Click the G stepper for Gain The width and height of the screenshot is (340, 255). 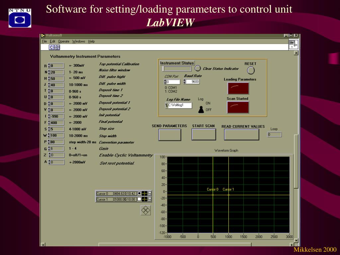(49, 149)
